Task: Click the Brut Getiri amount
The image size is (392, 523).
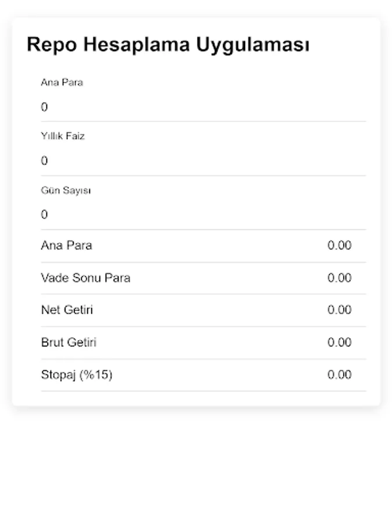Action: tap(339, 342)
